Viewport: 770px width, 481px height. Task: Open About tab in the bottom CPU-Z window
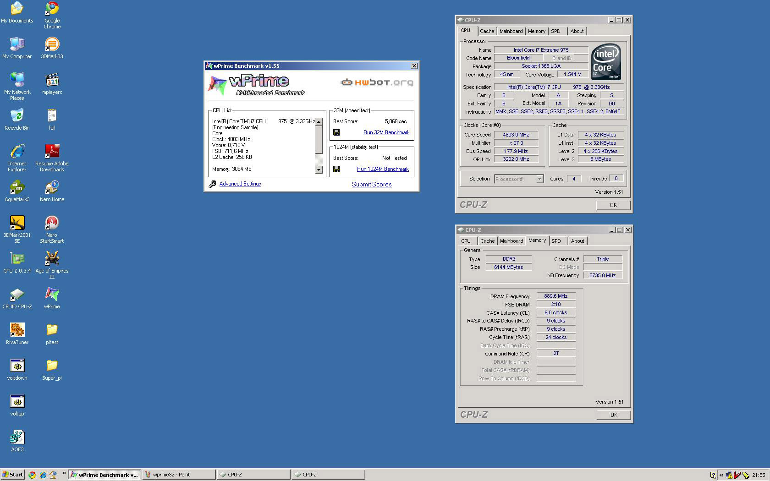click(577, 241)
